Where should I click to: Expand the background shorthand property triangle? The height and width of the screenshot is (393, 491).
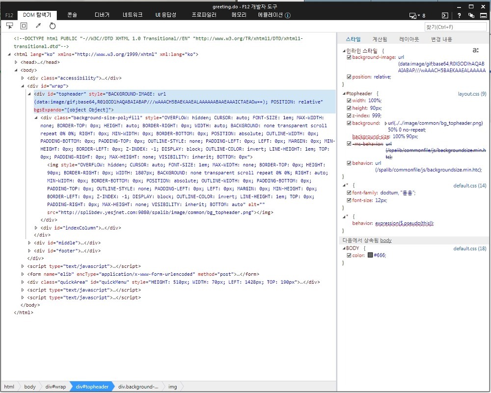point(386,123)
